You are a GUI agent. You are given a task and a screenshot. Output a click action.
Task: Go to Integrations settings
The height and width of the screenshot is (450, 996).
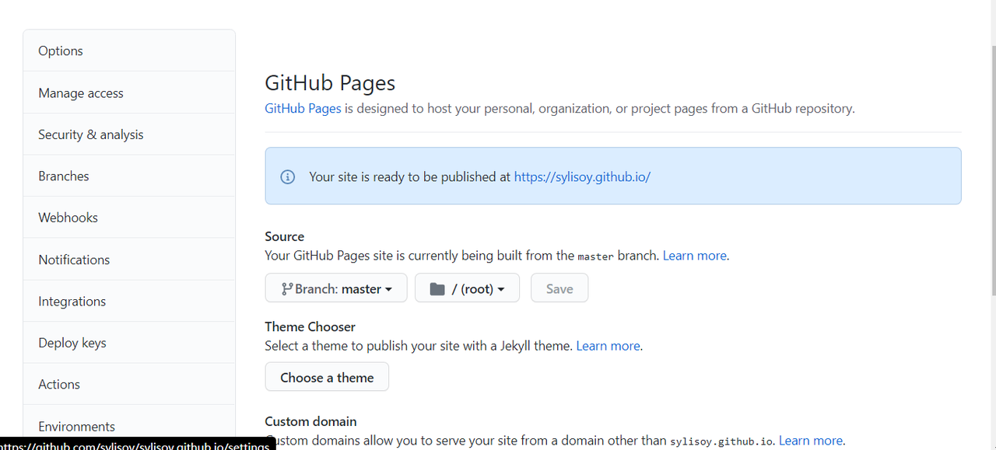click(129, 301)
